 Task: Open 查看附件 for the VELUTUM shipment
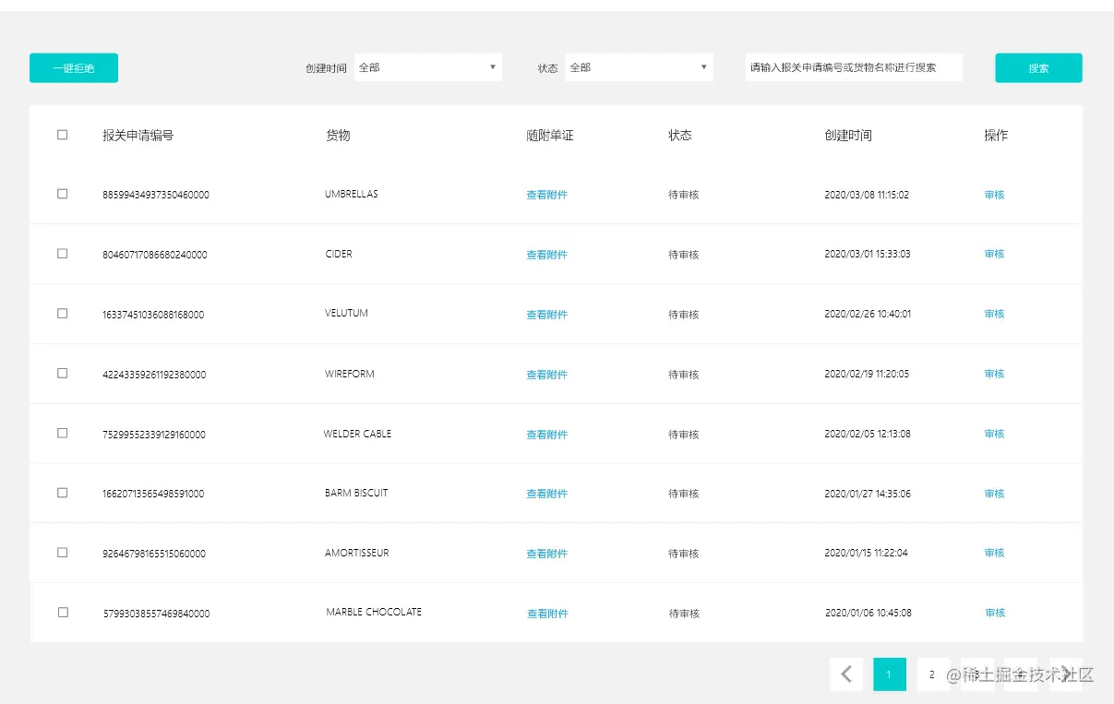coord(546,314)
